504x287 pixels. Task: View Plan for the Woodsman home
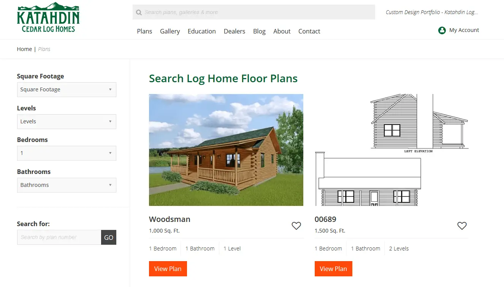point(168,269)
